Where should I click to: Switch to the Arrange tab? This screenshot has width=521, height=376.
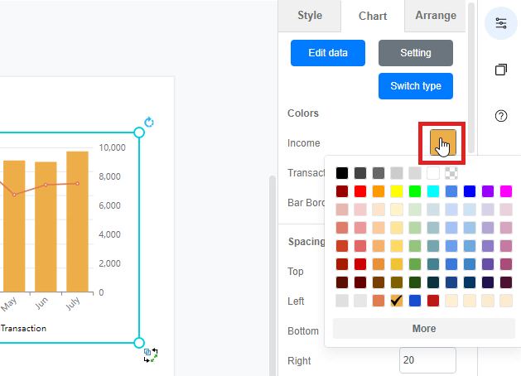(x=436, y=16)
